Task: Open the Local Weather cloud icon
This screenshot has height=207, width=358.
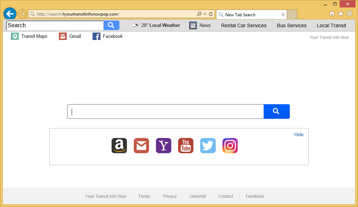Action: (135, 25)
